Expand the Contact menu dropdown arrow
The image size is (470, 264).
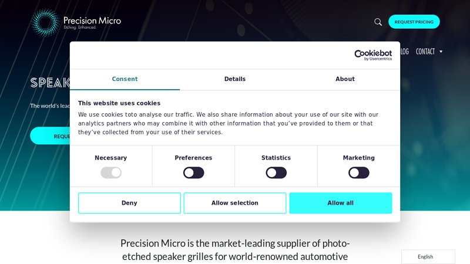point(441,52)
